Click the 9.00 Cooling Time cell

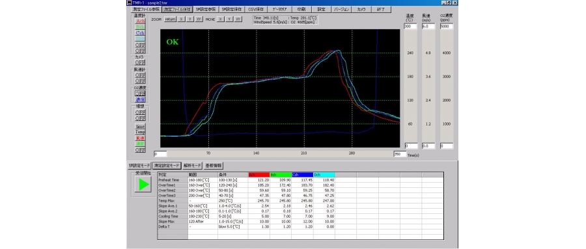tap(324, 216)
